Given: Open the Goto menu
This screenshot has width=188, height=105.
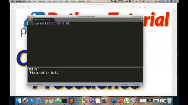Looking at the screenshot, I should (61, 1).
